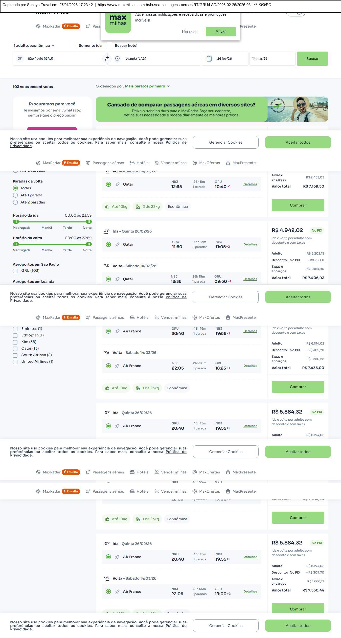Screen dimensions: 341x638
Task: Click the location pin icon beside Luanda
Action: point(117,59)
